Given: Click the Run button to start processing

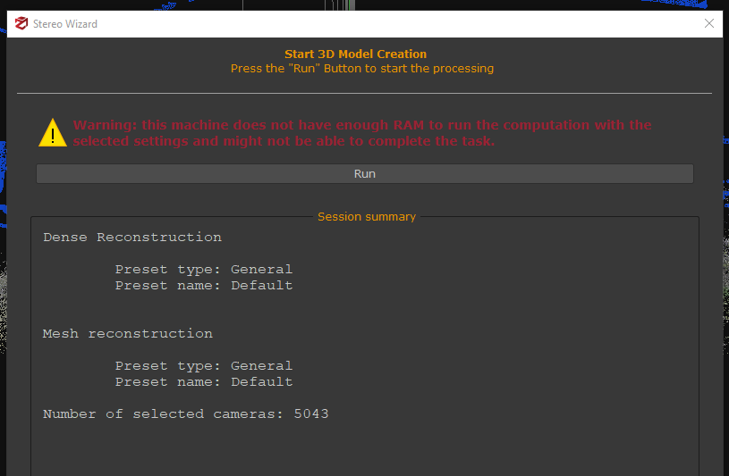Looking at the screenshot, I should tap(364, 174).
